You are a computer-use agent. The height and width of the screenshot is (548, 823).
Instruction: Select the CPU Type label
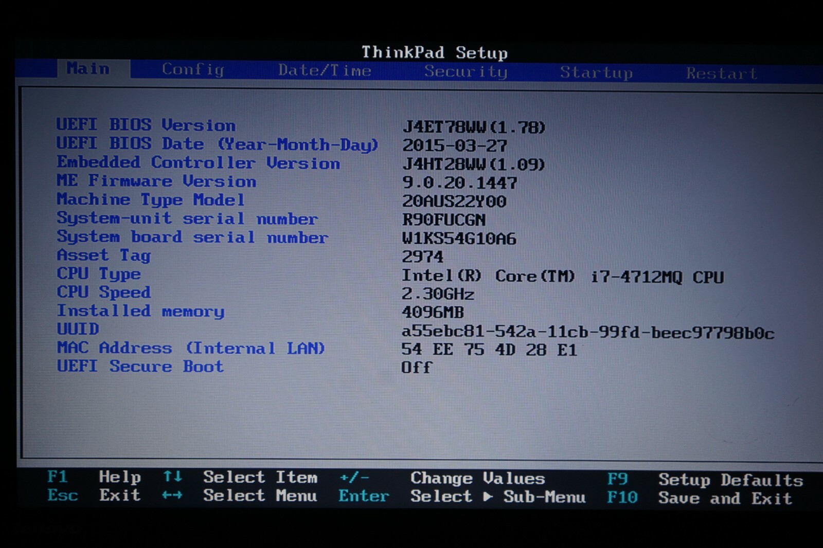tap(99, 273)
